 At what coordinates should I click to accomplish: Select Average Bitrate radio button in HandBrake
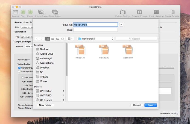click(19, 72)
